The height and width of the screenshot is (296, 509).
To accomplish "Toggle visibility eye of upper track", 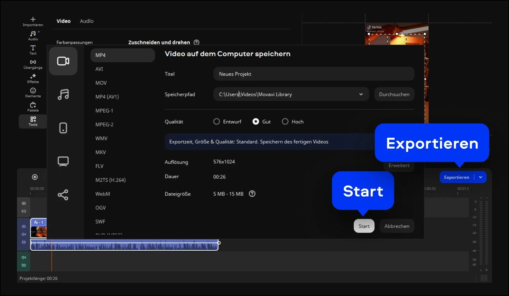I will click(x=24, y=203).
